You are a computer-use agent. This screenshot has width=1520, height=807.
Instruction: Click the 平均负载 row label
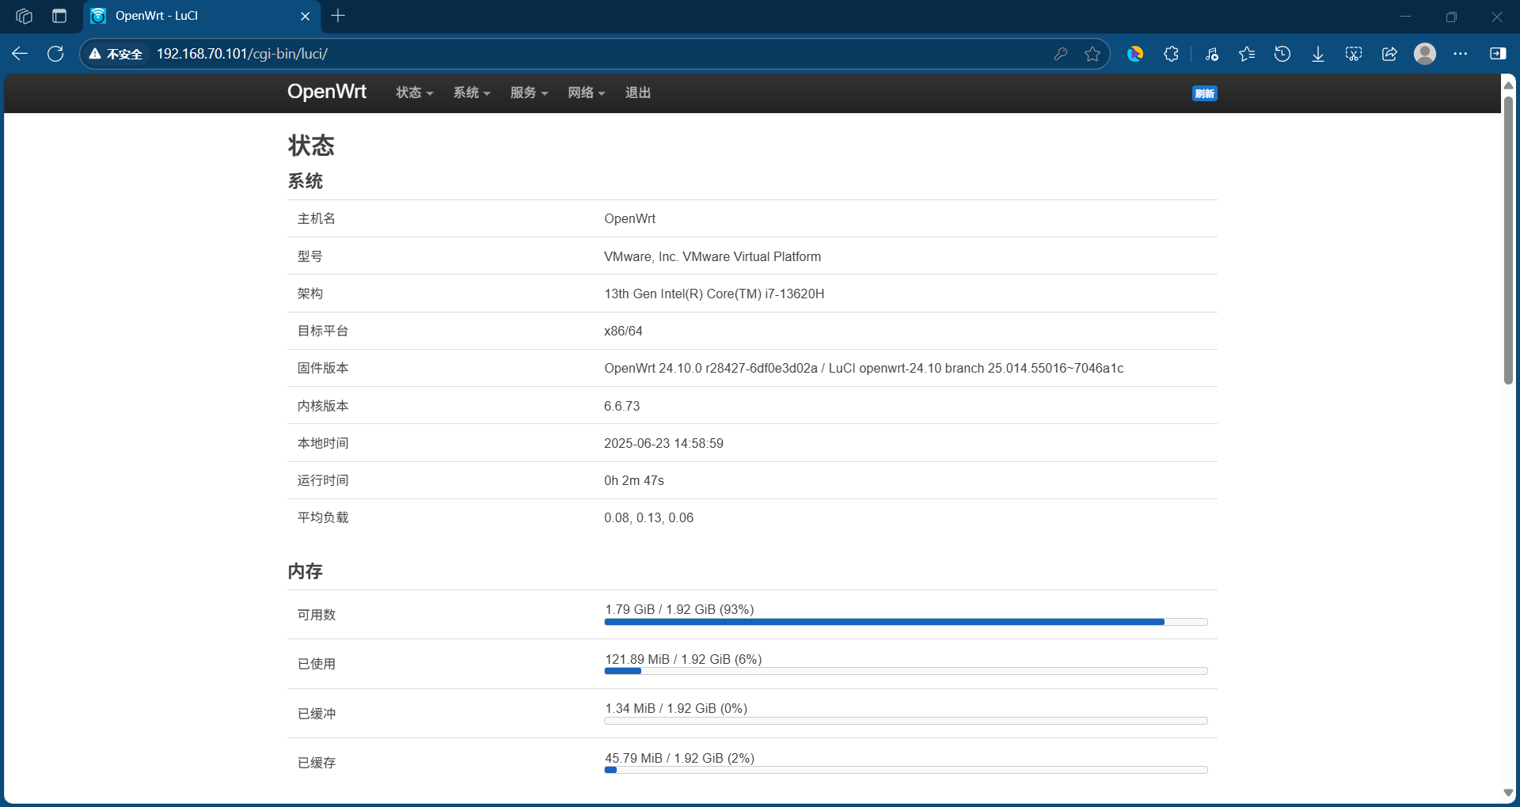pyautogui.click(x=323, y=517)
